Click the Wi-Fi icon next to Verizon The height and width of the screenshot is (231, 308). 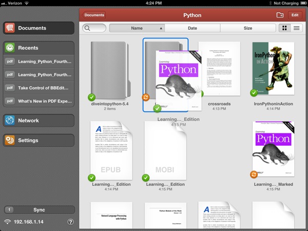tap(26, 3)
